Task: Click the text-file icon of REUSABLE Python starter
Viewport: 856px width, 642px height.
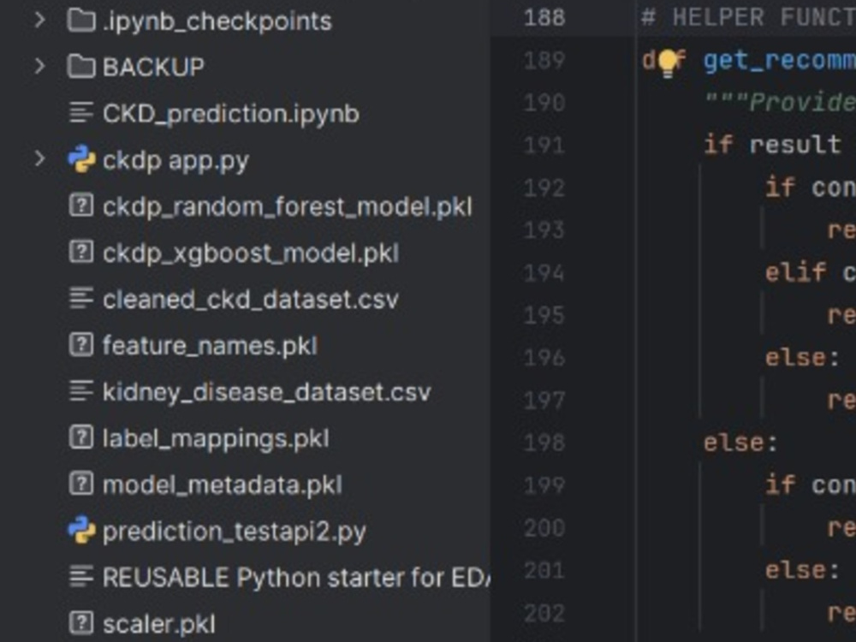Action: point(81,577)
